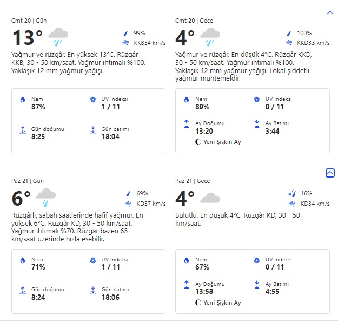
Task: Click the rain cloud icon for Paz 21 Gün
Action: pyautogui.click(x=46, y=198)
